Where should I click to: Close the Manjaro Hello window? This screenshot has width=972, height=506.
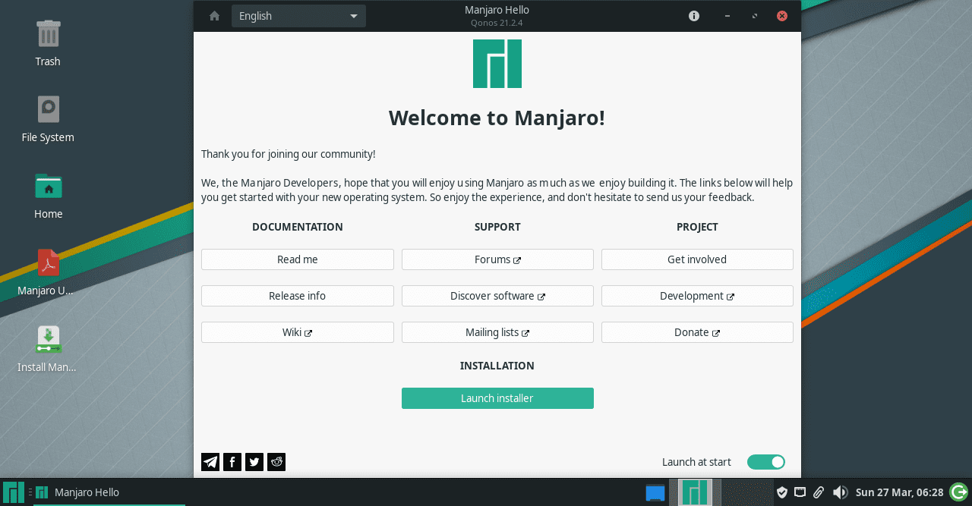click(782, 16)
